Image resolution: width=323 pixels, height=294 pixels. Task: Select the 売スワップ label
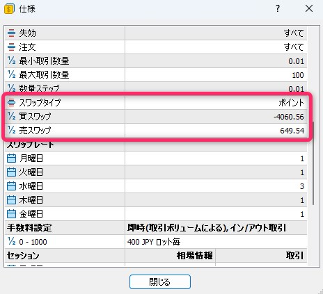[x=35, y=130]
